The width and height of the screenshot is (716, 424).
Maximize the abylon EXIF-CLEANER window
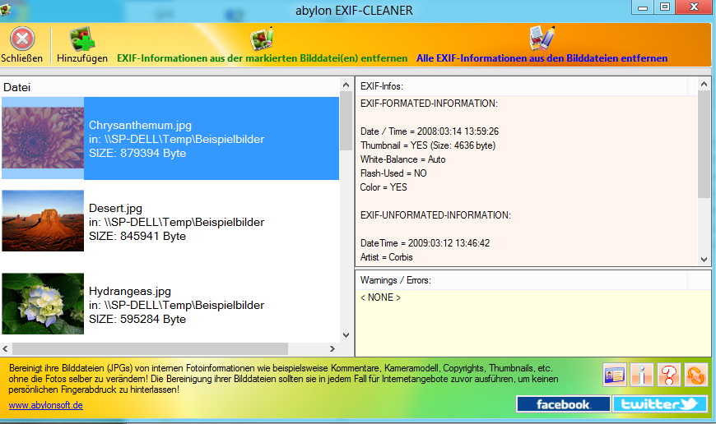(665, 7)
